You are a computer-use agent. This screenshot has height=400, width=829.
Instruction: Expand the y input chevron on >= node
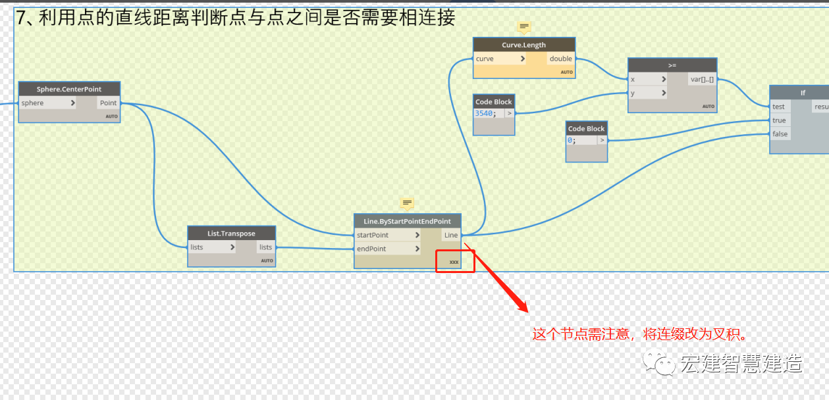coord(663,93)
